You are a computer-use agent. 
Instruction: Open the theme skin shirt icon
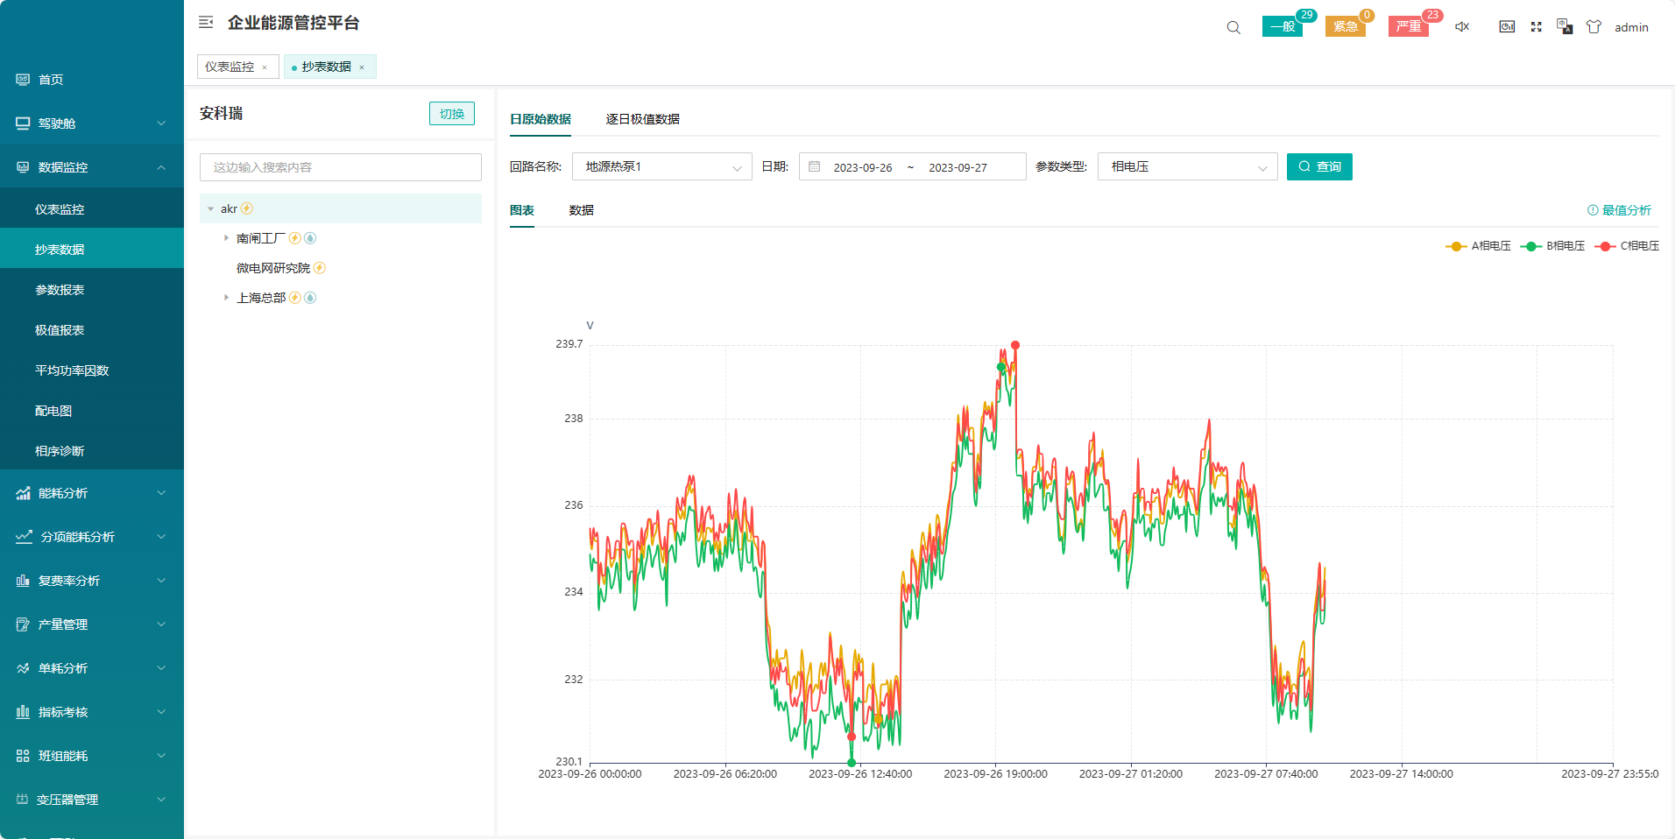[x=1594, y=27]
